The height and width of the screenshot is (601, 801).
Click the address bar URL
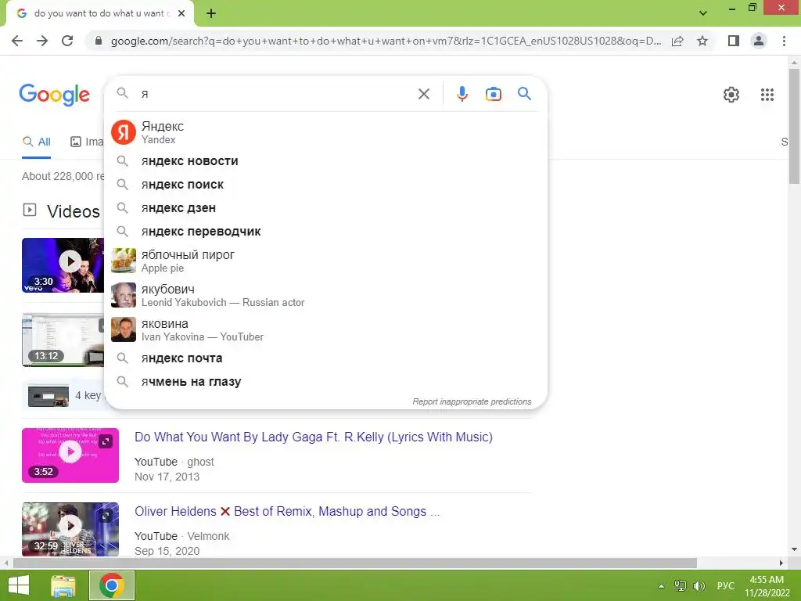pyautogui.click(x=386, y=41)
